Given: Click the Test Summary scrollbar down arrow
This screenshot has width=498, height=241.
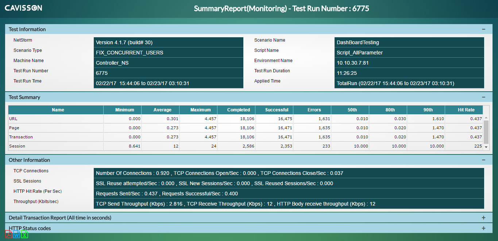Looking at the screenshot, I should pyautogui.click(x=486, y=147).
